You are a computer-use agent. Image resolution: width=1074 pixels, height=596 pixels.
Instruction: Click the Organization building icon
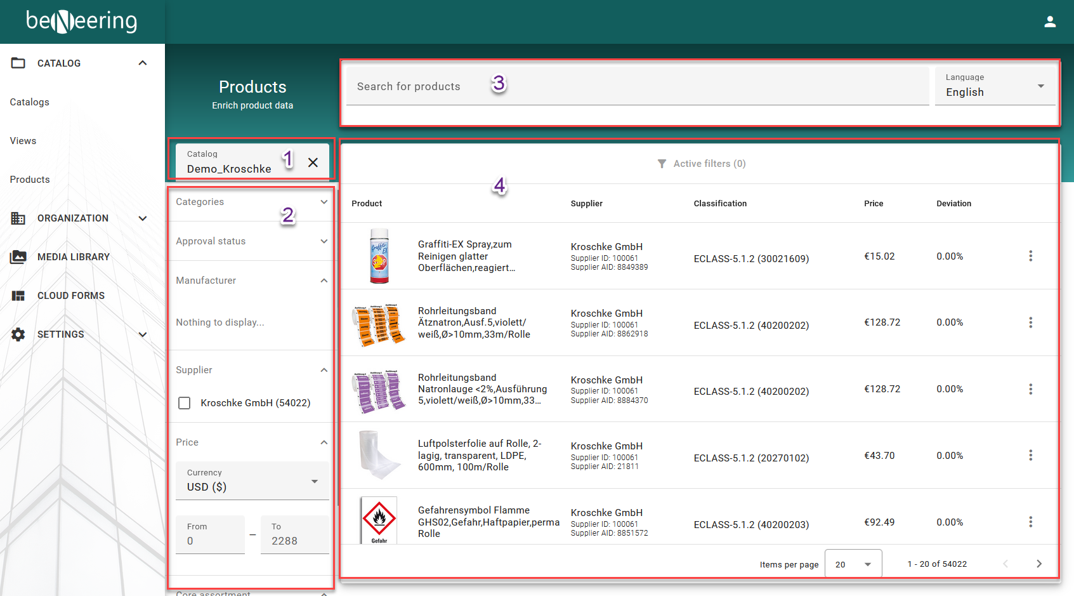[18, 218]
